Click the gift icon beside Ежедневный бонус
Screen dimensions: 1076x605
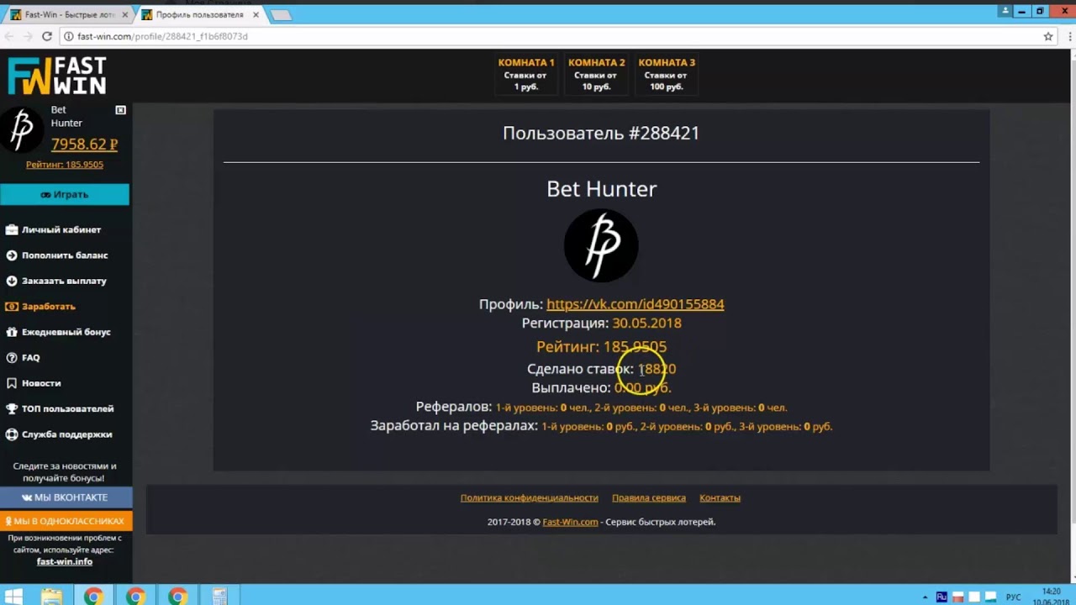(x=12, y=332)
